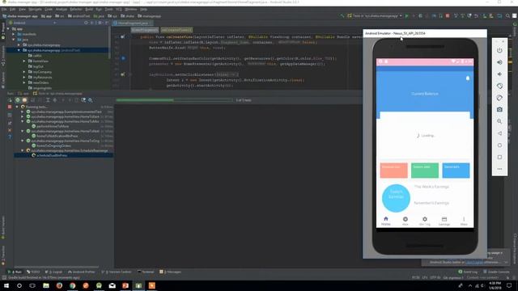
Task: Open the Edit menu
Action: coord(13,9)
